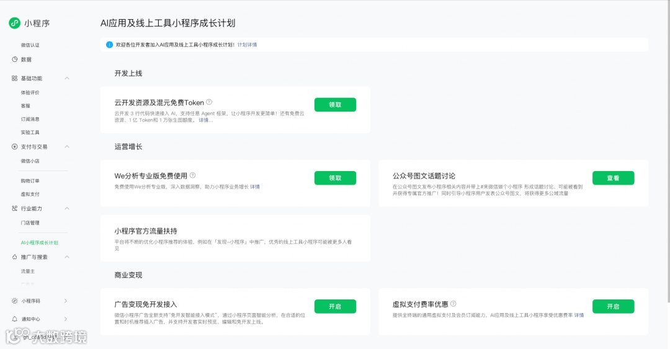The image size is (670, 349).
Task: Open 详情 link under 云开发 description
Action: 205,120
